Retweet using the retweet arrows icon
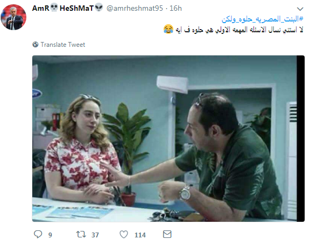 pos(81,234)
